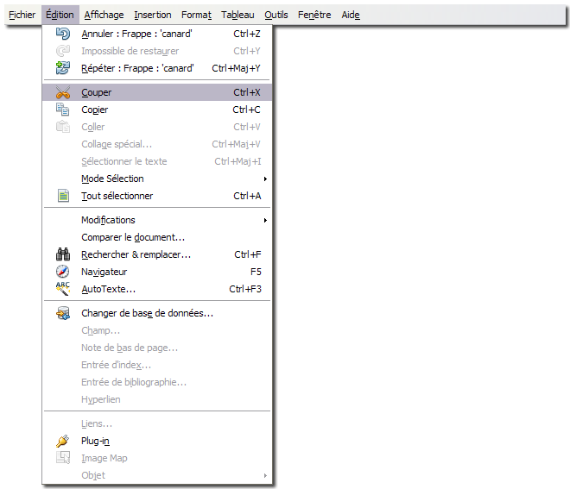Select Navigateur menu entry

[x=157, y=272]
